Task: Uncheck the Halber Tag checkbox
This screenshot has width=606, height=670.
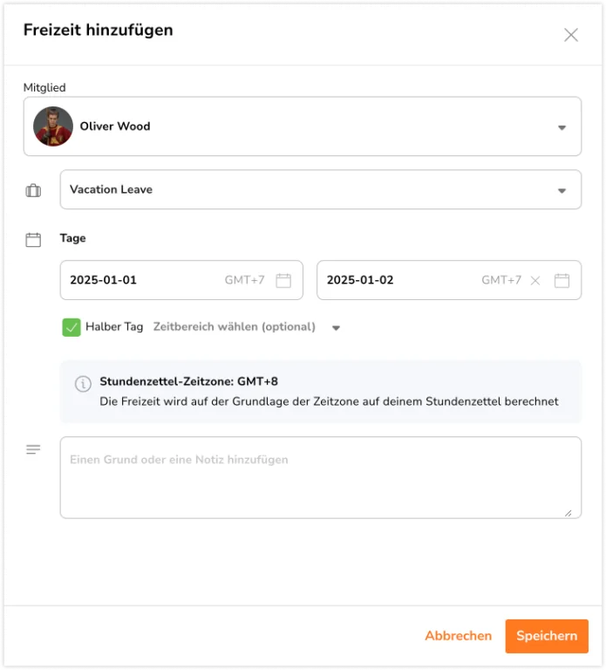Action: [71, 328]
